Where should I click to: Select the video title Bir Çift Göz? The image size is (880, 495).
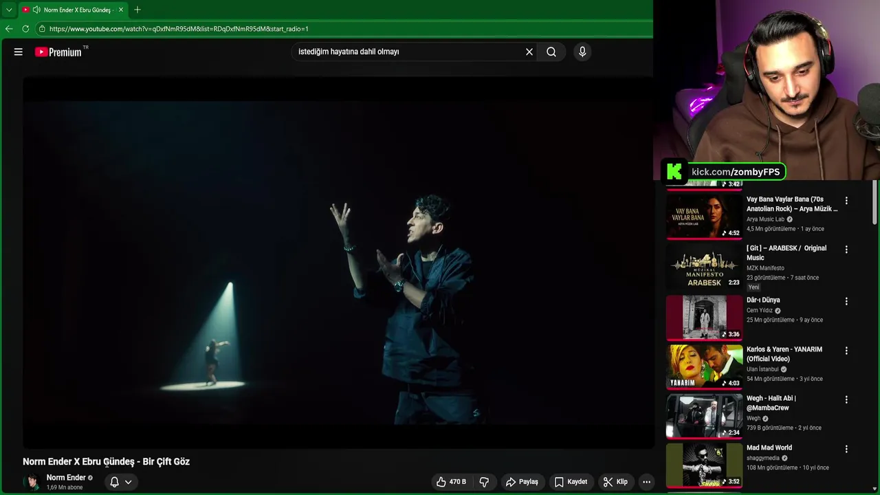click(106, 462)
